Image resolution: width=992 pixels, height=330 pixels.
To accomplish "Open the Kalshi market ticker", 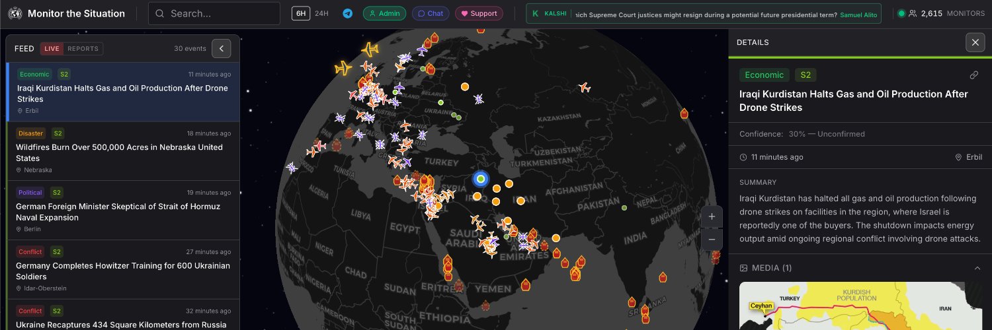I will (x=704, y=13).
